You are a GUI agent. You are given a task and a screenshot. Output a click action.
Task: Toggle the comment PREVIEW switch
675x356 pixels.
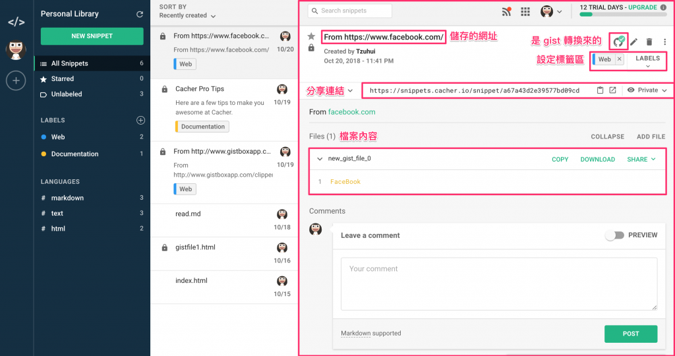click(614, 235)
